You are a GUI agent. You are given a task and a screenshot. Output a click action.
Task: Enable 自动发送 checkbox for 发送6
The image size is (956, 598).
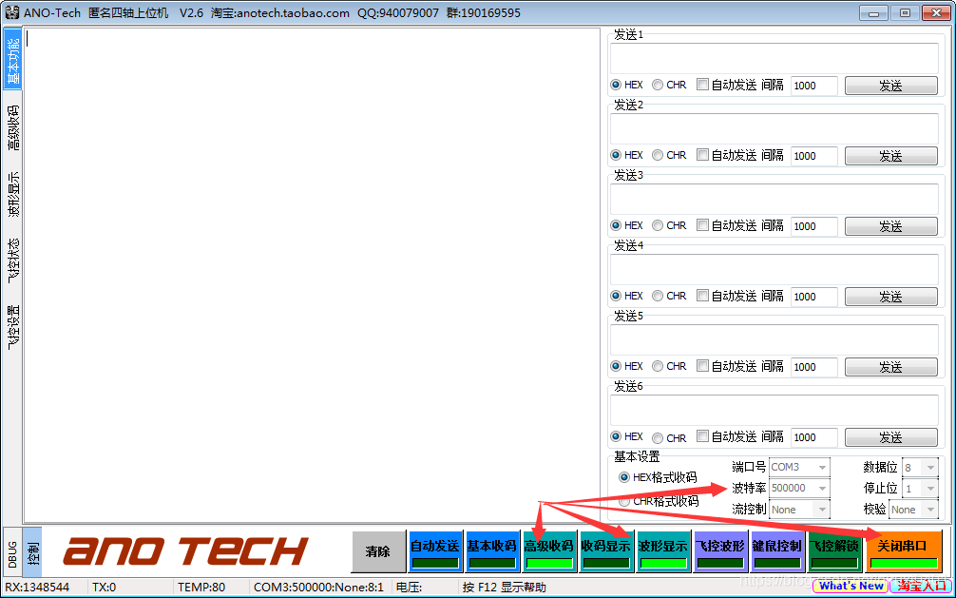tap(702, 436)
